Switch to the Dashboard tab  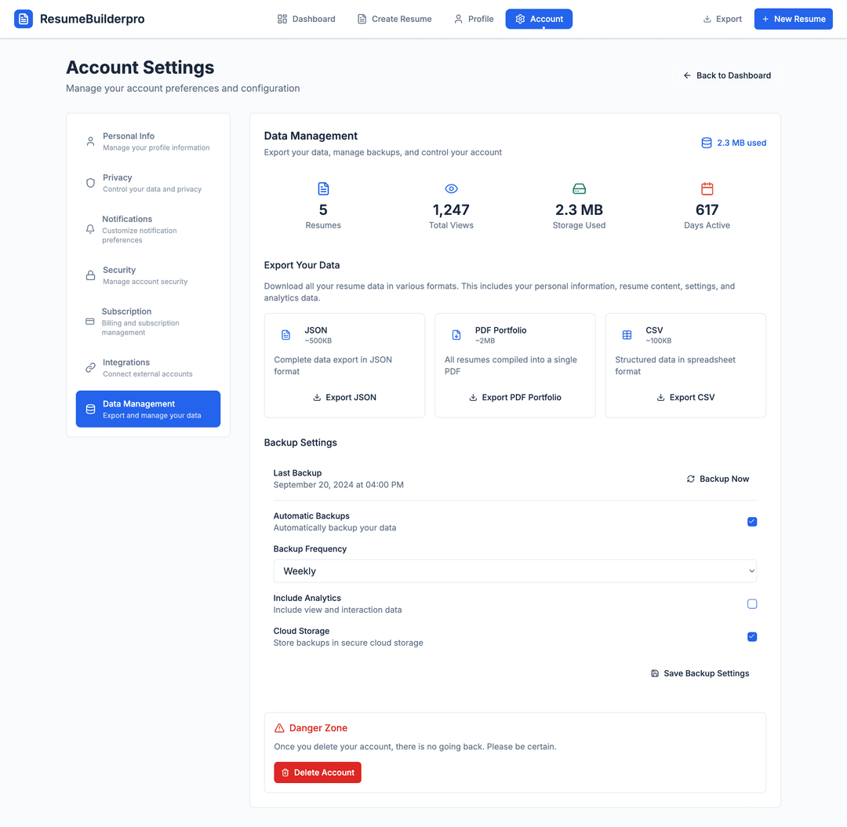(306, 18)
